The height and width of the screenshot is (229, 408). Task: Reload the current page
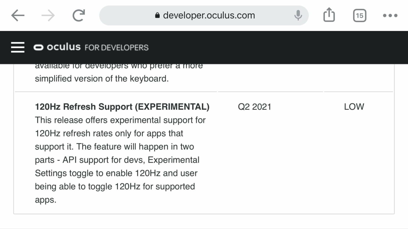tap(79, 16)
